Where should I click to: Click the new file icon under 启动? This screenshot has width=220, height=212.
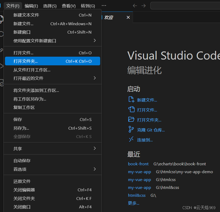(131, 99)
